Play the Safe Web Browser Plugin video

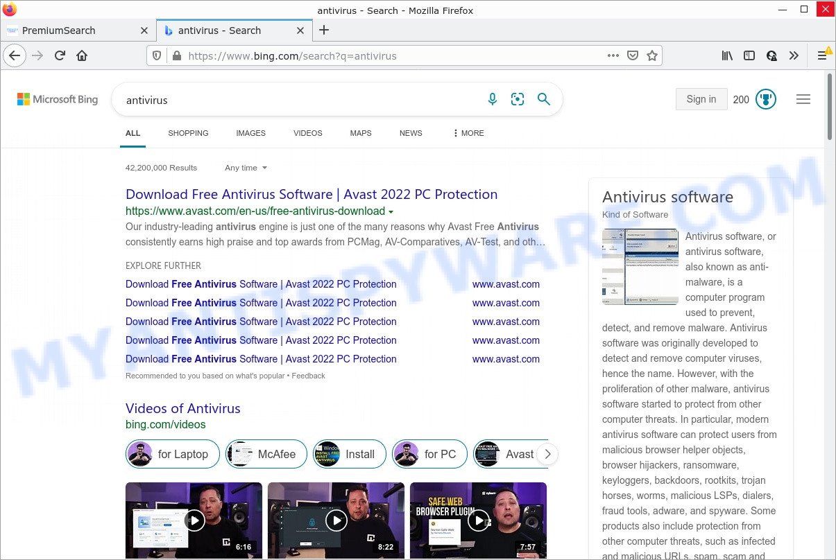[479, 520]
